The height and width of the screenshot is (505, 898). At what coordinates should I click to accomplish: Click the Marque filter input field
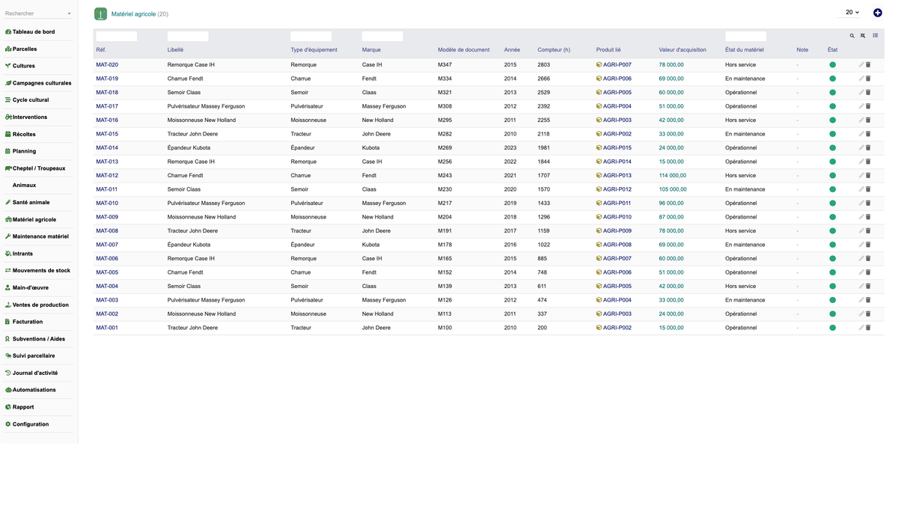point(382,36)
